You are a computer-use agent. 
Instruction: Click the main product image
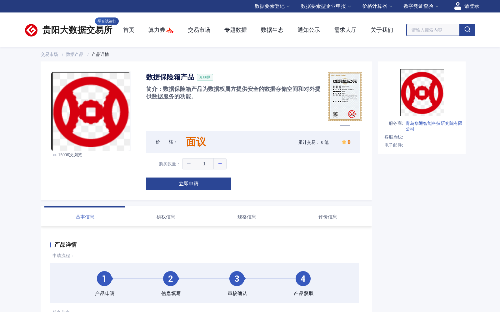pos(91,111)
